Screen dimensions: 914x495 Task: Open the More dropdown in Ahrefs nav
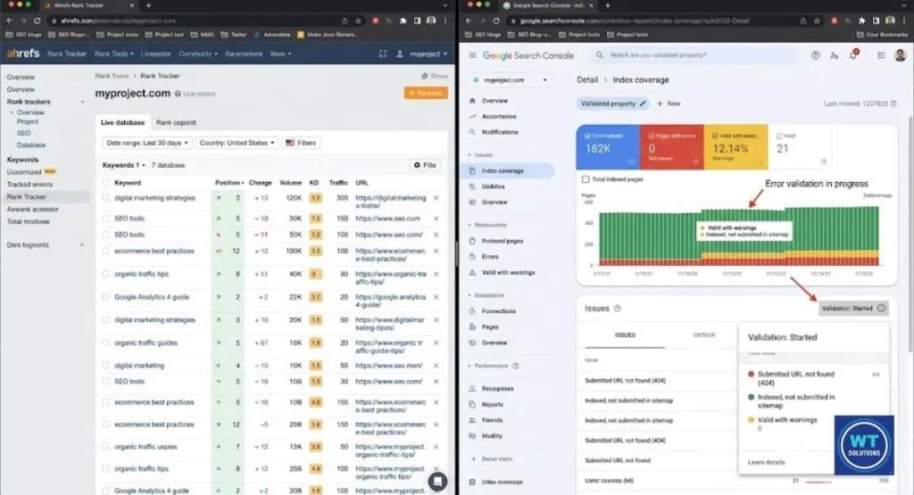click(x=280, y=54)
